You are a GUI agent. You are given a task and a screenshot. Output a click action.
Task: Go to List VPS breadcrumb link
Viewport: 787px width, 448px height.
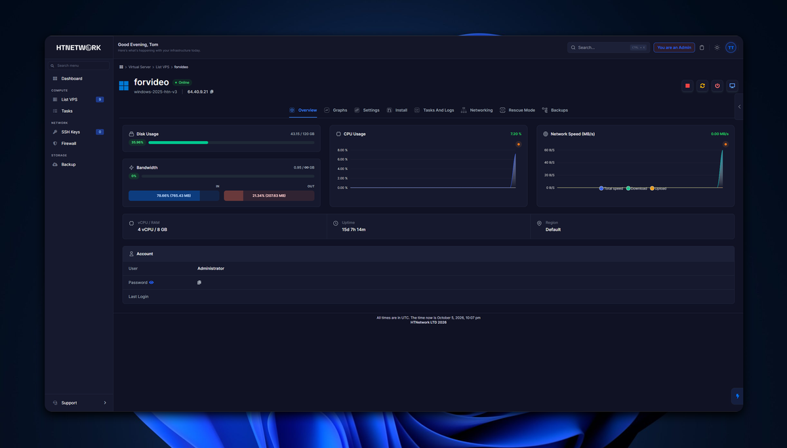point(162,67)
